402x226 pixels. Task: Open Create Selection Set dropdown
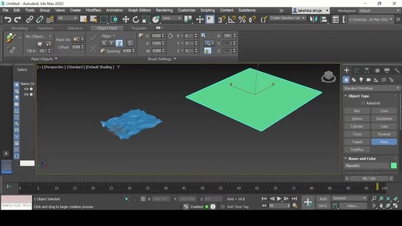coord(288,18)
